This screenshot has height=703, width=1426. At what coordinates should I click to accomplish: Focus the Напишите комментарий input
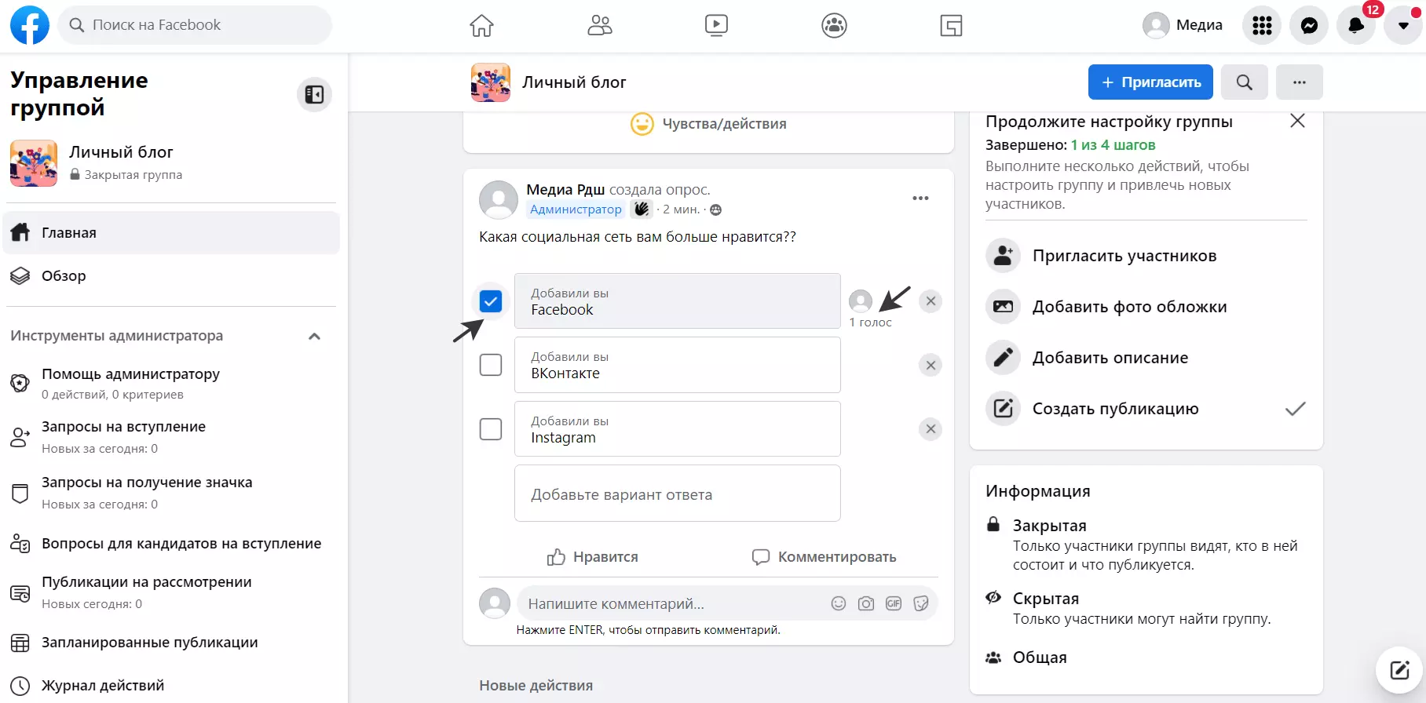[671, 604]
